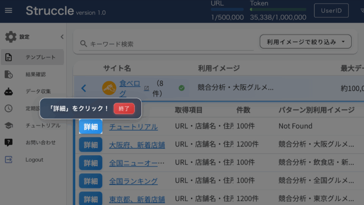Select the Logout menu item
The image size is (364, 205).
pyautogui.click(x=34, y=160)
